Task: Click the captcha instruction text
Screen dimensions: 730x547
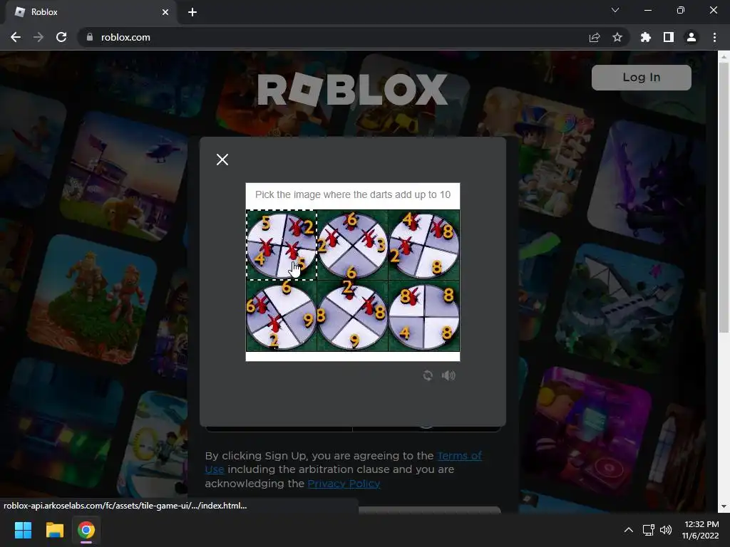Action: (x=352, y=194)
